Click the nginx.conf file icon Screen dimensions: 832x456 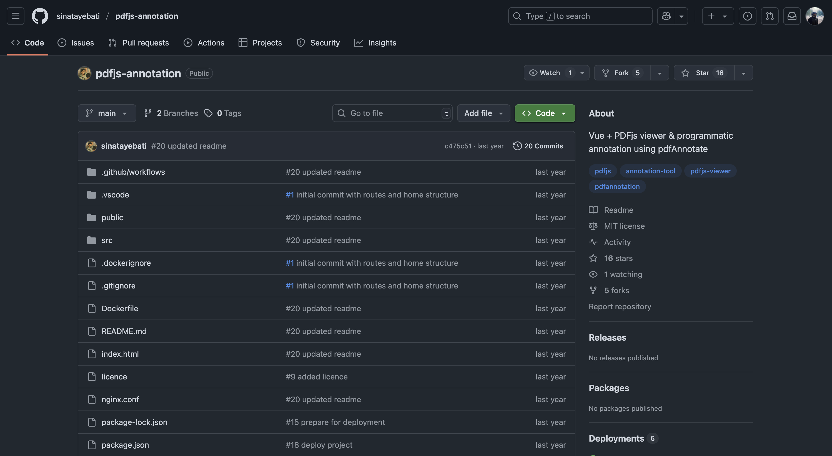point(92,399)
